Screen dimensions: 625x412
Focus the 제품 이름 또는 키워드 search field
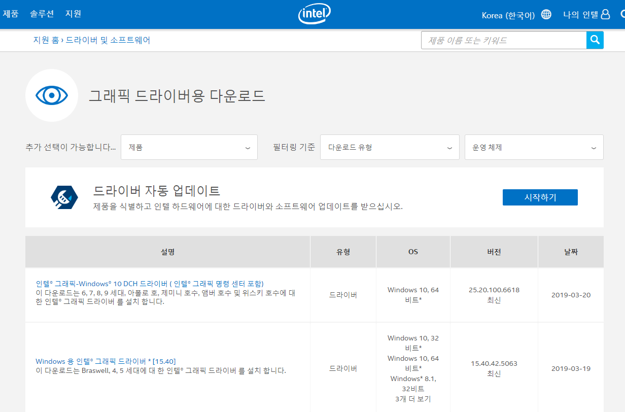point(504,40)
